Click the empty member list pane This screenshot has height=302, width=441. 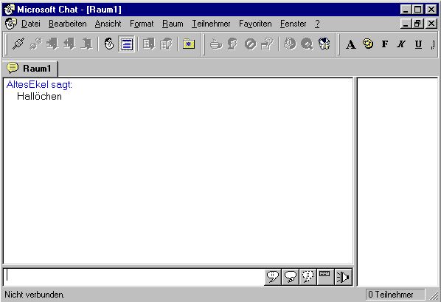pyautogui.click(x=397, y=182)
